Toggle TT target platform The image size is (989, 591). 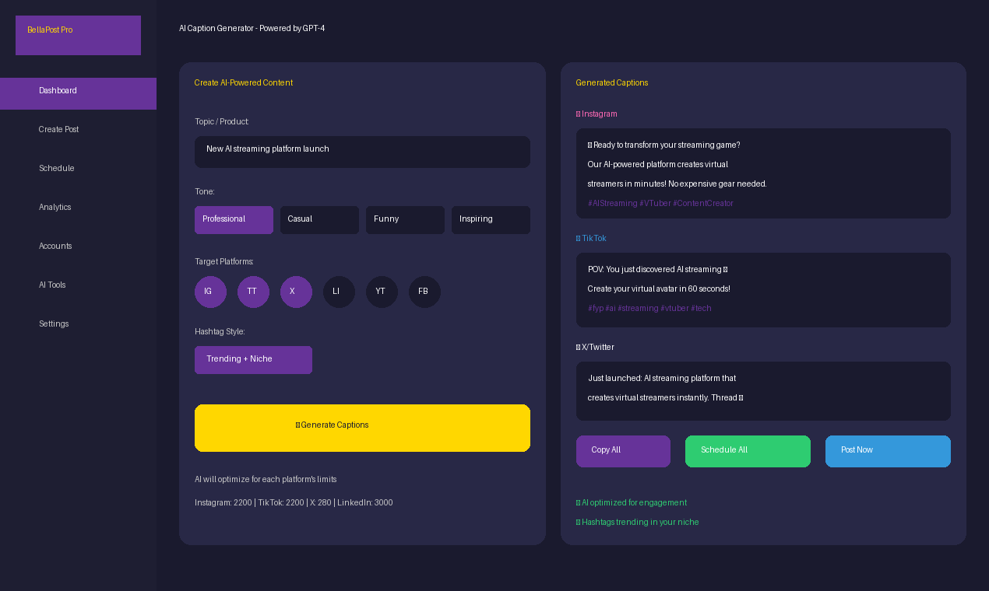coord(253,292)
